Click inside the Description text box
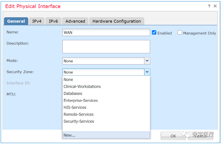 click(106, 47)
